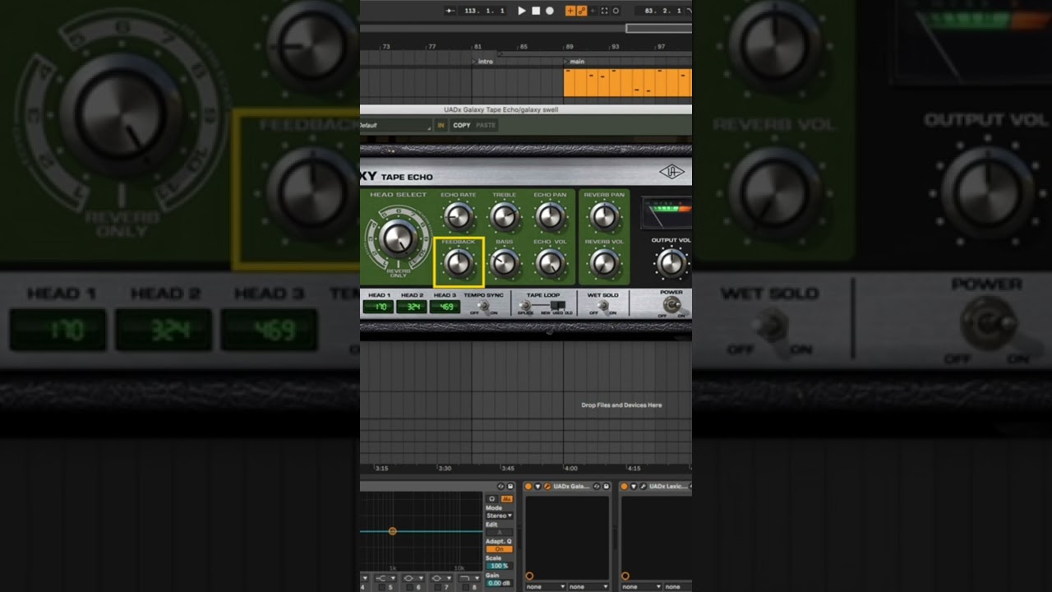Click the Head 3 display showing 469
The image size is (1052, 592).
click(445, 307)
